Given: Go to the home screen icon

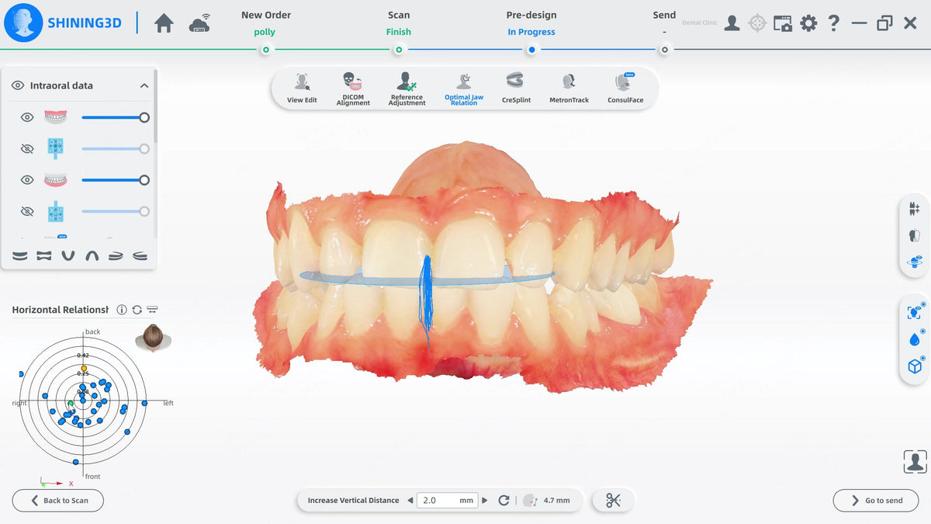Looking at the screenshot, I should click(x=164, y=23).
